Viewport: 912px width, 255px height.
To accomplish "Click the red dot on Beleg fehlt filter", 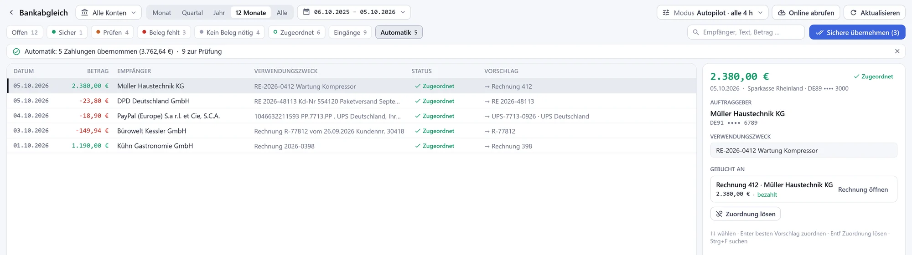I will tap(144, 32).
